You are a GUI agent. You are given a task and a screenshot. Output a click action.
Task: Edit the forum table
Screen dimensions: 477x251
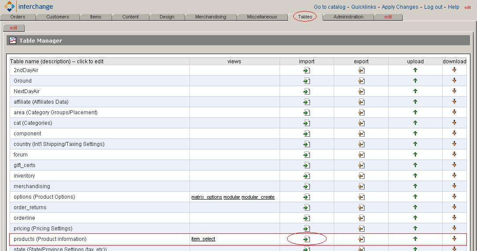20,155
